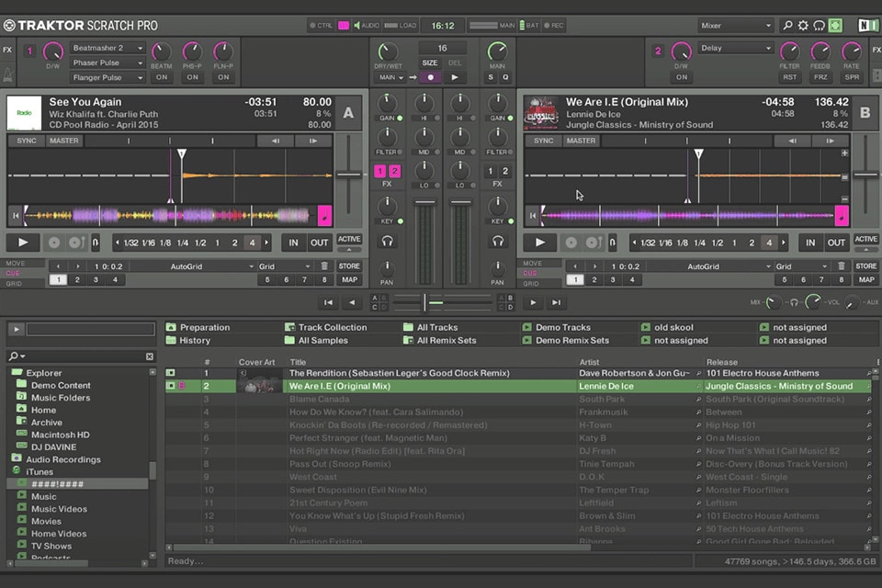Click Deck A loop IN button
This screenshot has height=588, width=882.
(293, 243)
